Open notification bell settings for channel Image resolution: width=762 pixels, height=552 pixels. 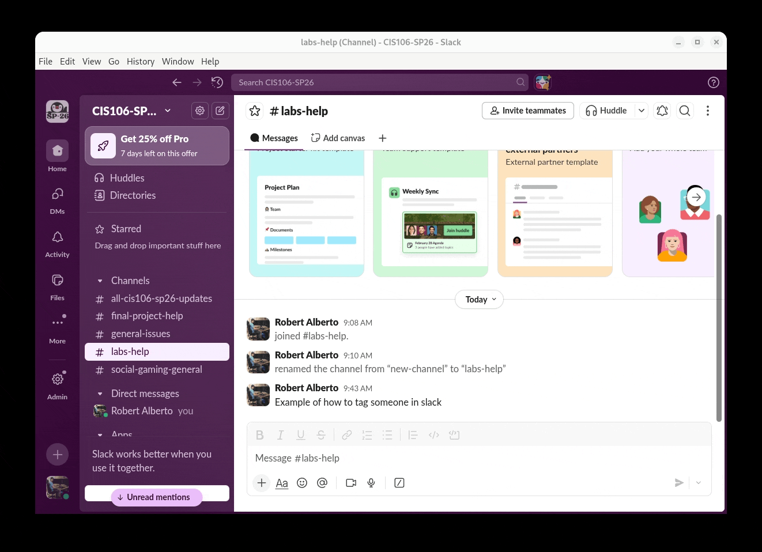[662, 111]
